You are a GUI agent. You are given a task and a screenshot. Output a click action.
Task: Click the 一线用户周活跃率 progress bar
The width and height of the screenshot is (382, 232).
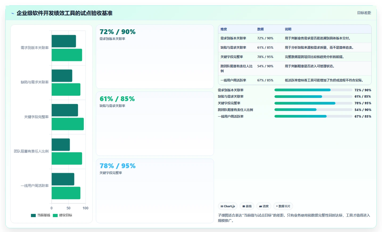click(313, 116)
